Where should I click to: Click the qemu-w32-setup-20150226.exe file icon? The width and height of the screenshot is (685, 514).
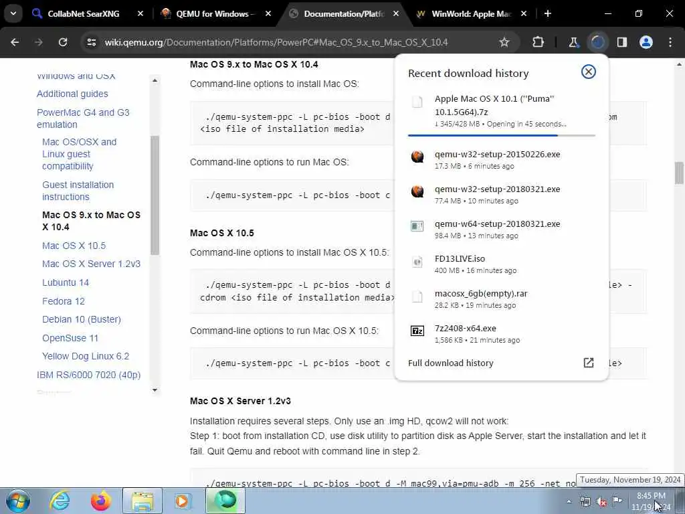(x=417, y=157)
